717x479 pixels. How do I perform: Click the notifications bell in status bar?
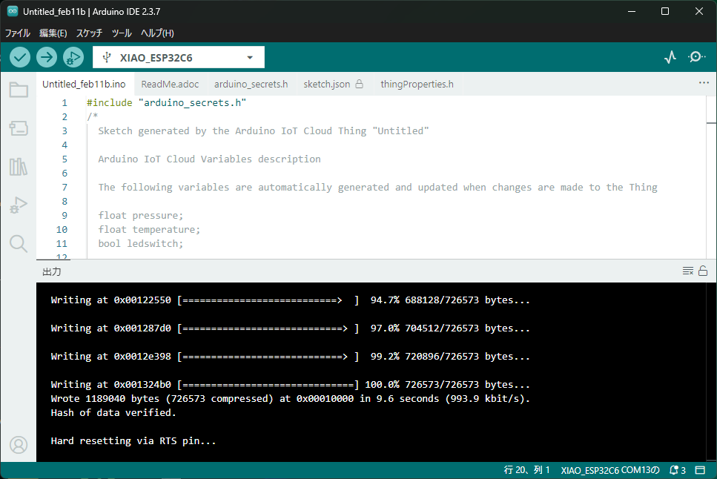(x=677, y=470)
